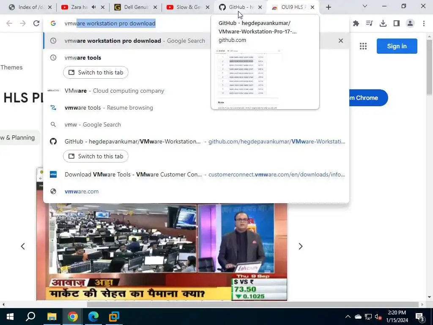Close the OUI9 HLS tab
Viewport: 433px width, 325px height.
pos(312,7)
